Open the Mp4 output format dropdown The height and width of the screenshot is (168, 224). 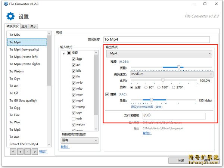(x=159, y=53)
